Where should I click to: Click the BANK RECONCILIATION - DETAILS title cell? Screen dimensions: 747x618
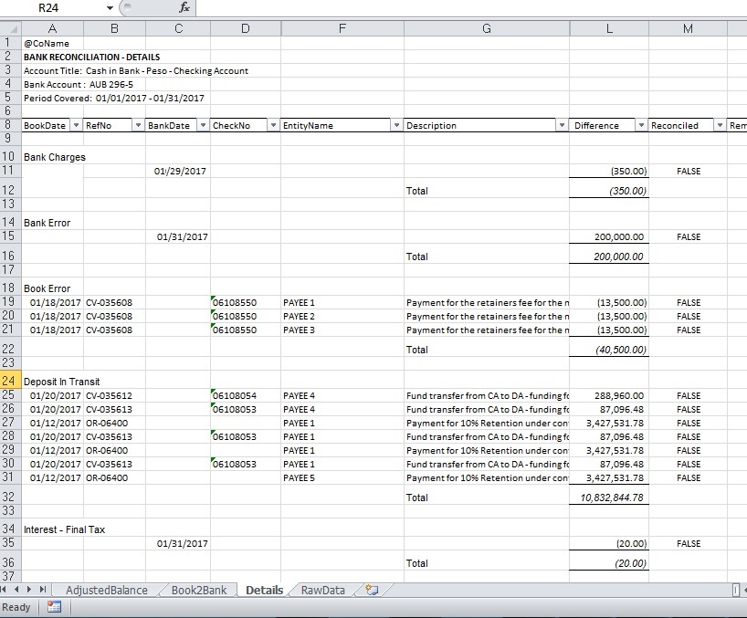(x=92, y=58)
